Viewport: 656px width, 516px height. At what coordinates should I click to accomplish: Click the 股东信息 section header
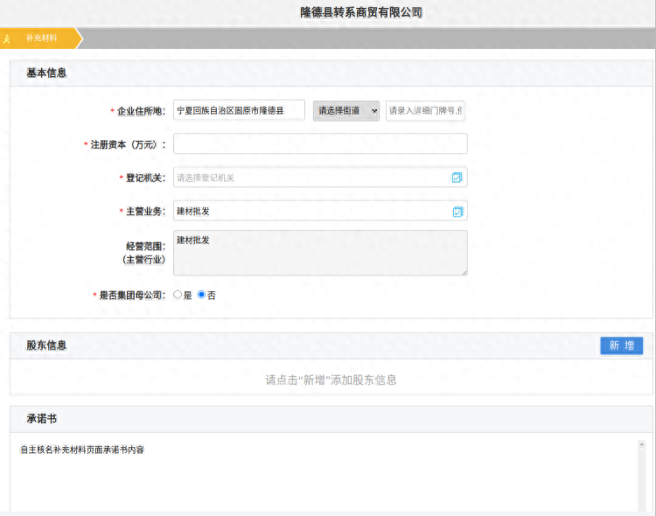click(x=46, y=345)
